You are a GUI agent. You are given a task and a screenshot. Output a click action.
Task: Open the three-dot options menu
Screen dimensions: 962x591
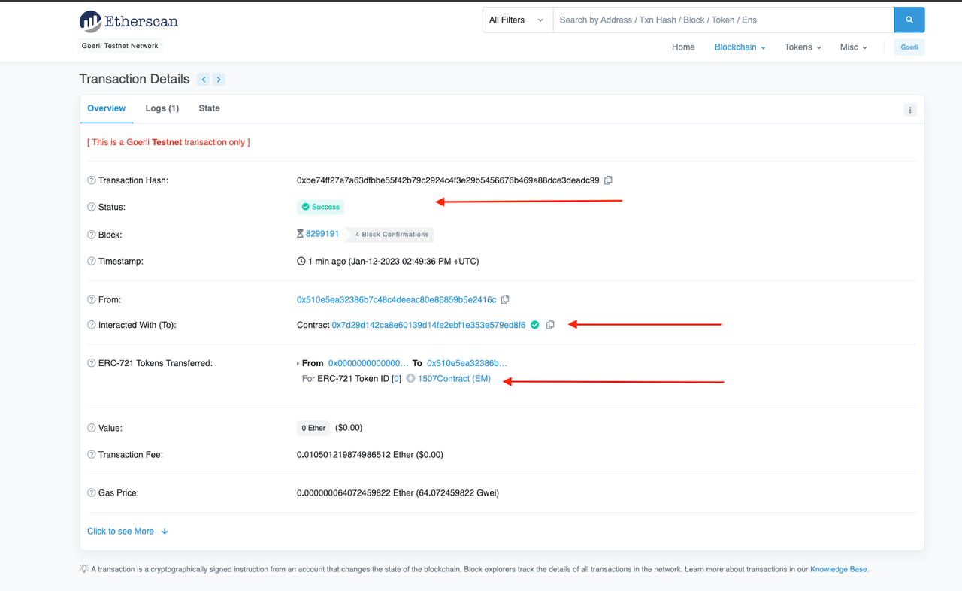[909, 110]
